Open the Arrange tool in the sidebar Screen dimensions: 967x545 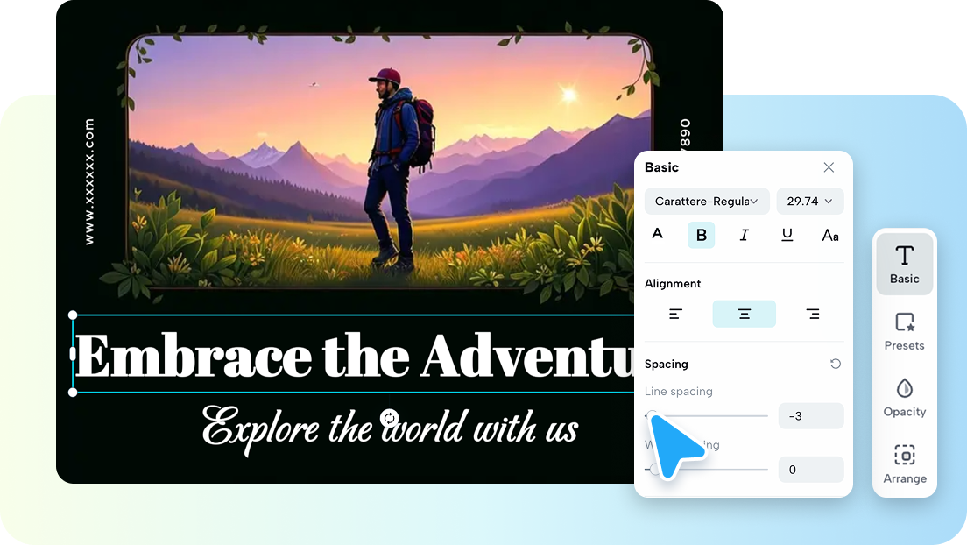pos(904,464)
